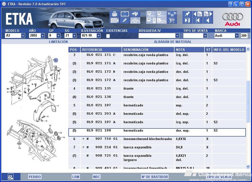Viewport: 252px width, 182px height.
Task: Click the parts list scrollbar thumb
Action: pyautogui.click(x=248, y=102)
